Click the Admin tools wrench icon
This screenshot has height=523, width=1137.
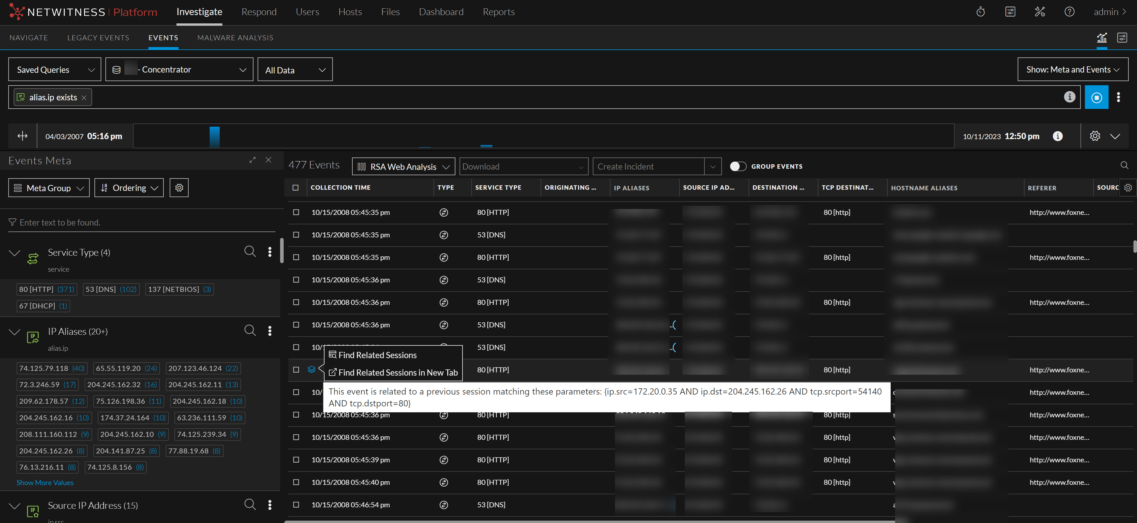click(x=1040, y=12)
